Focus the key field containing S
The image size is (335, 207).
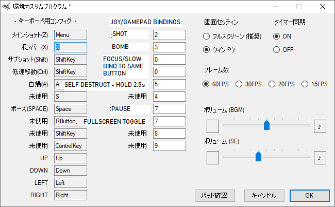click(71, 97)
